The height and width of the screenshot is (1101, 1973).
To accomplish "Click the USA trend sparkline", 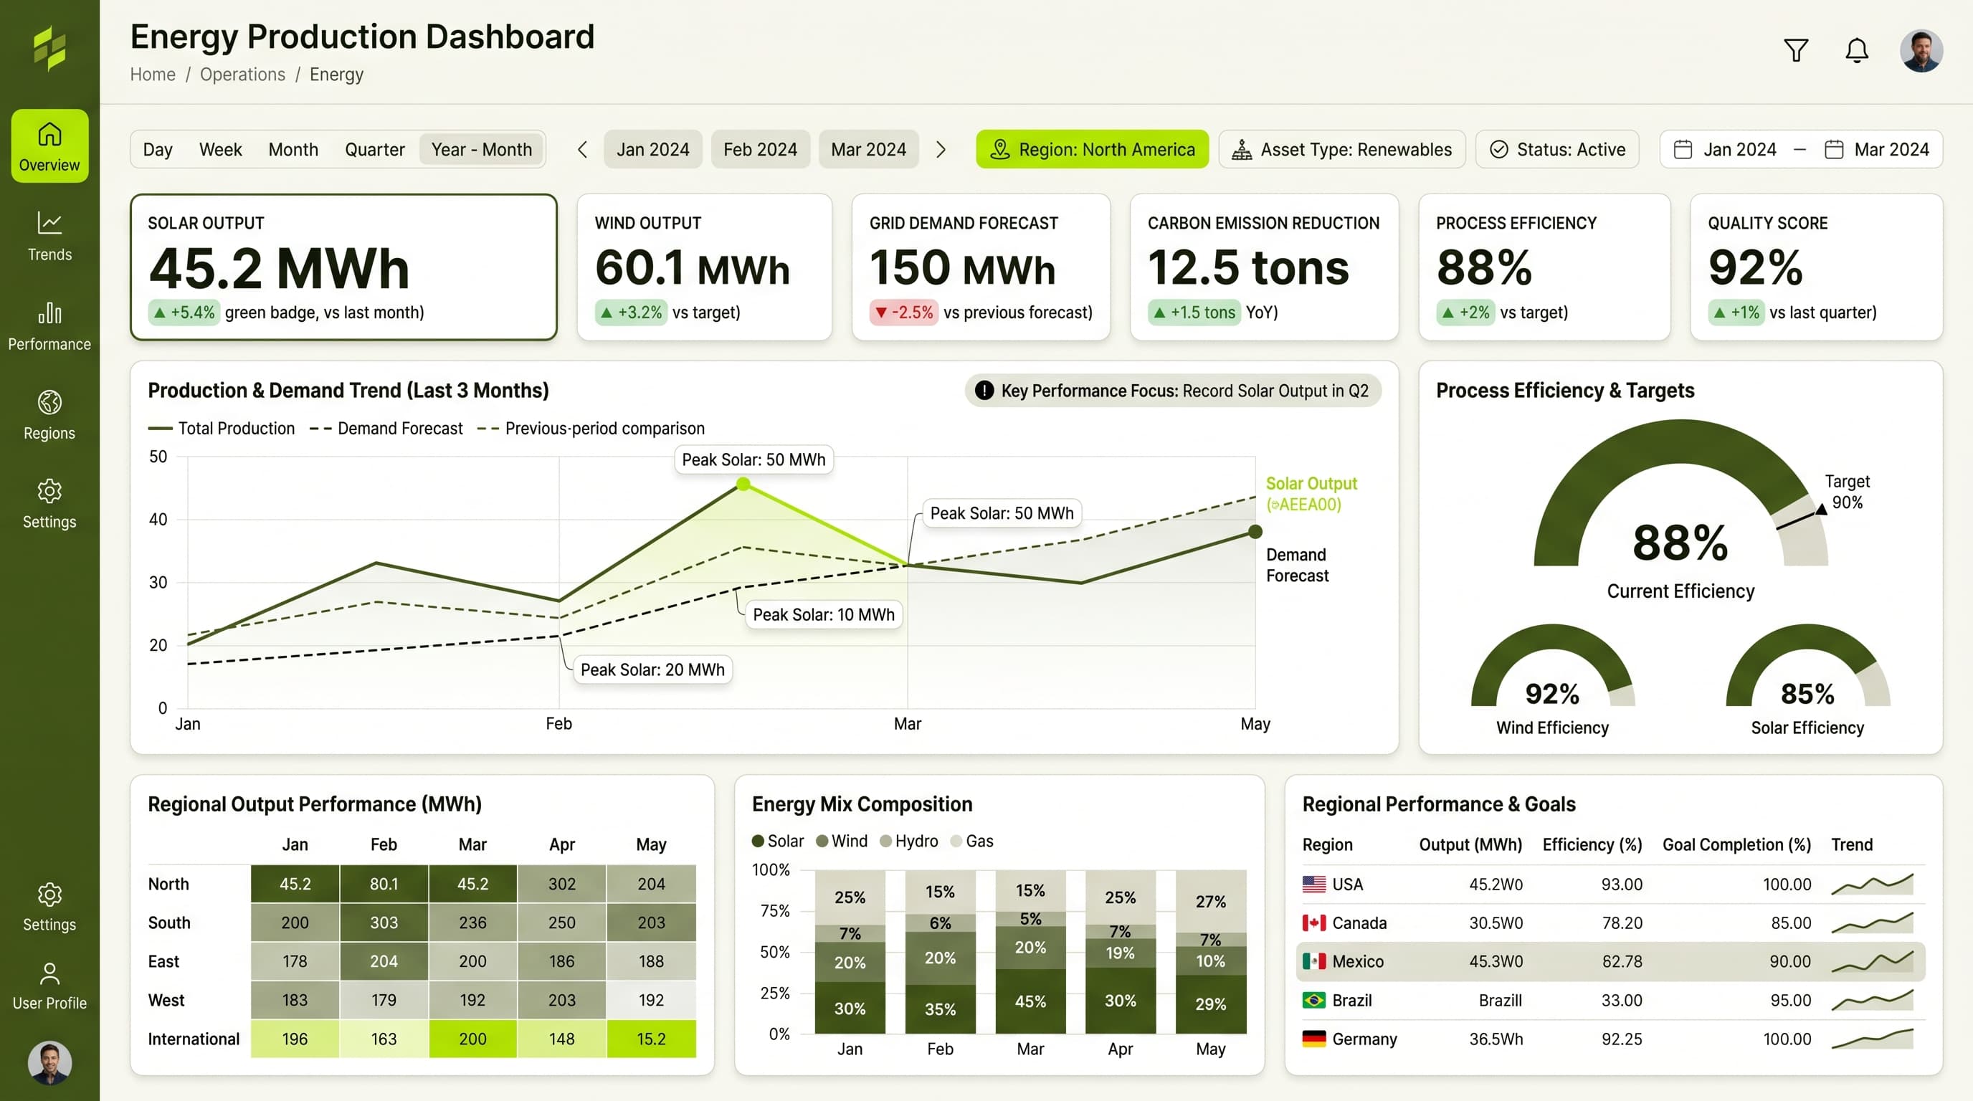I will coord(1872,885).
